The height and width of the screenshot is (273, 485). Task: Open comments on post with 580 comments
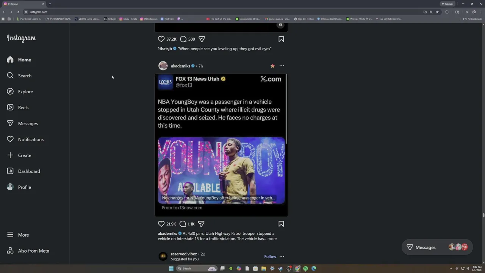click(183, 39)
